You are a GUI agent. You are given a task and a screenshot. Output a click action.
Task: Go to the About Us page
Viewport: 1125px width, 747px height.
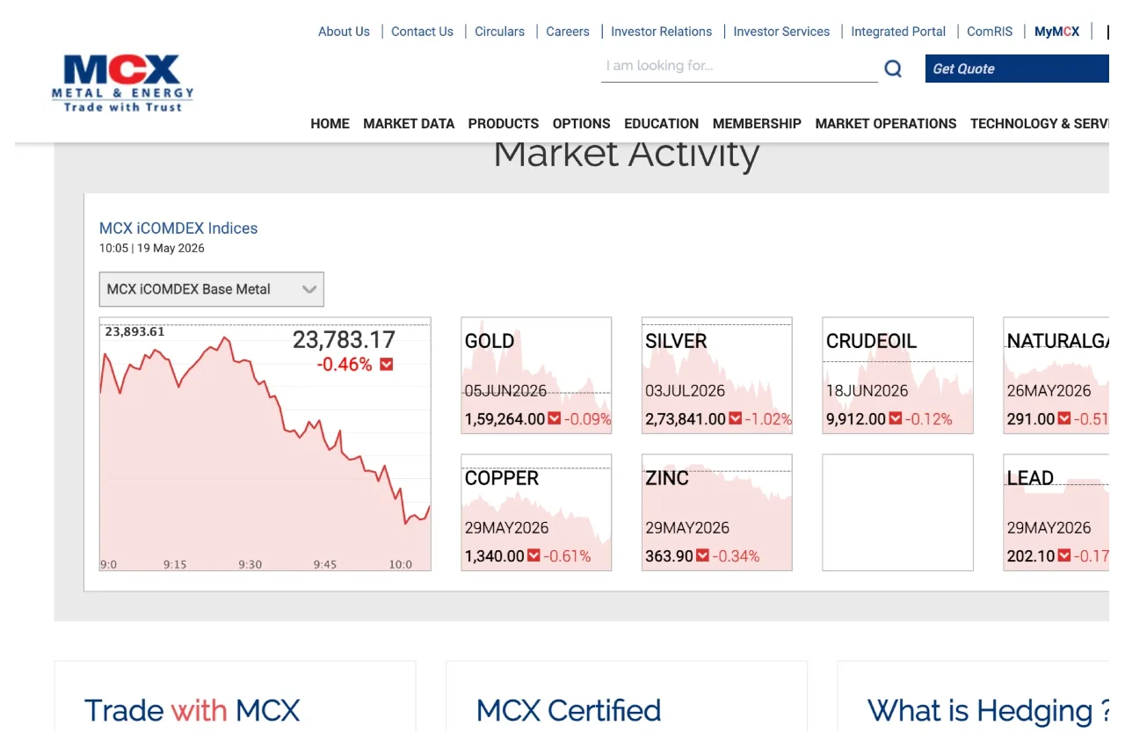click(x=344, y=32)
